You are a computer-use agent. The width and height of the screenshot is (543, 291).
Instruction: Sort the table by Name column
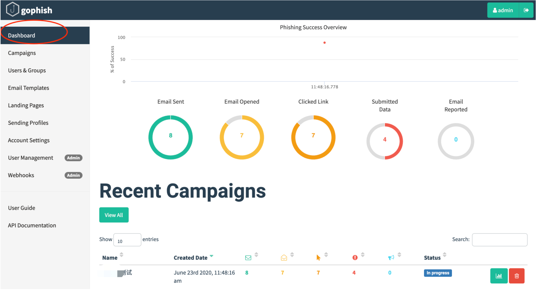[110, 258]
